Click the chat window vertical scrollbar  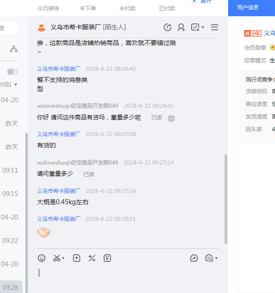point(225,198)
